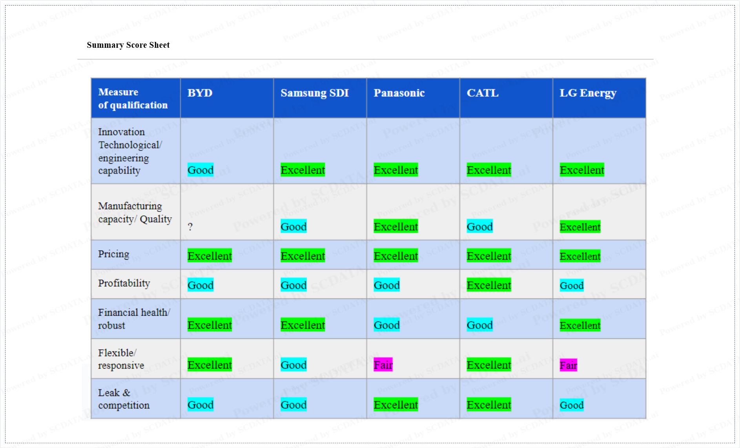
Task: Click CATL's Good rating for Manufacturing
Action: pyautogui.click(x=479, y=226)
